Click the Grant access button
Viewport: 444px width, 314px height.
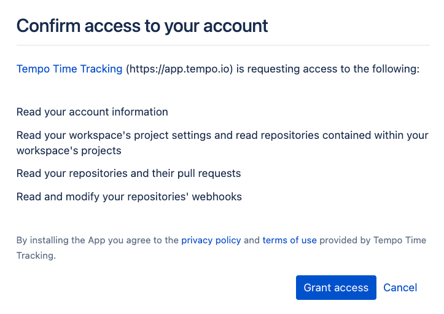[336, 288]
